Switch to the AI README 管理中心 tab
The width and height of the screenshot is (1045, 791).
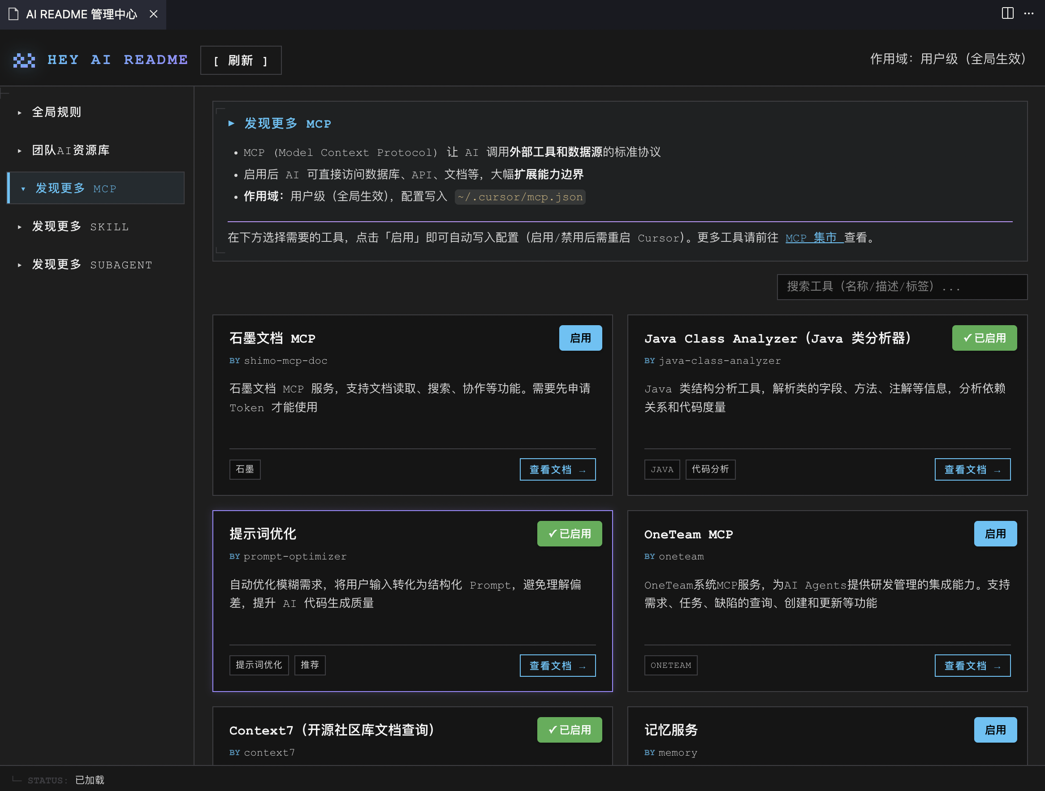[82, 15]
